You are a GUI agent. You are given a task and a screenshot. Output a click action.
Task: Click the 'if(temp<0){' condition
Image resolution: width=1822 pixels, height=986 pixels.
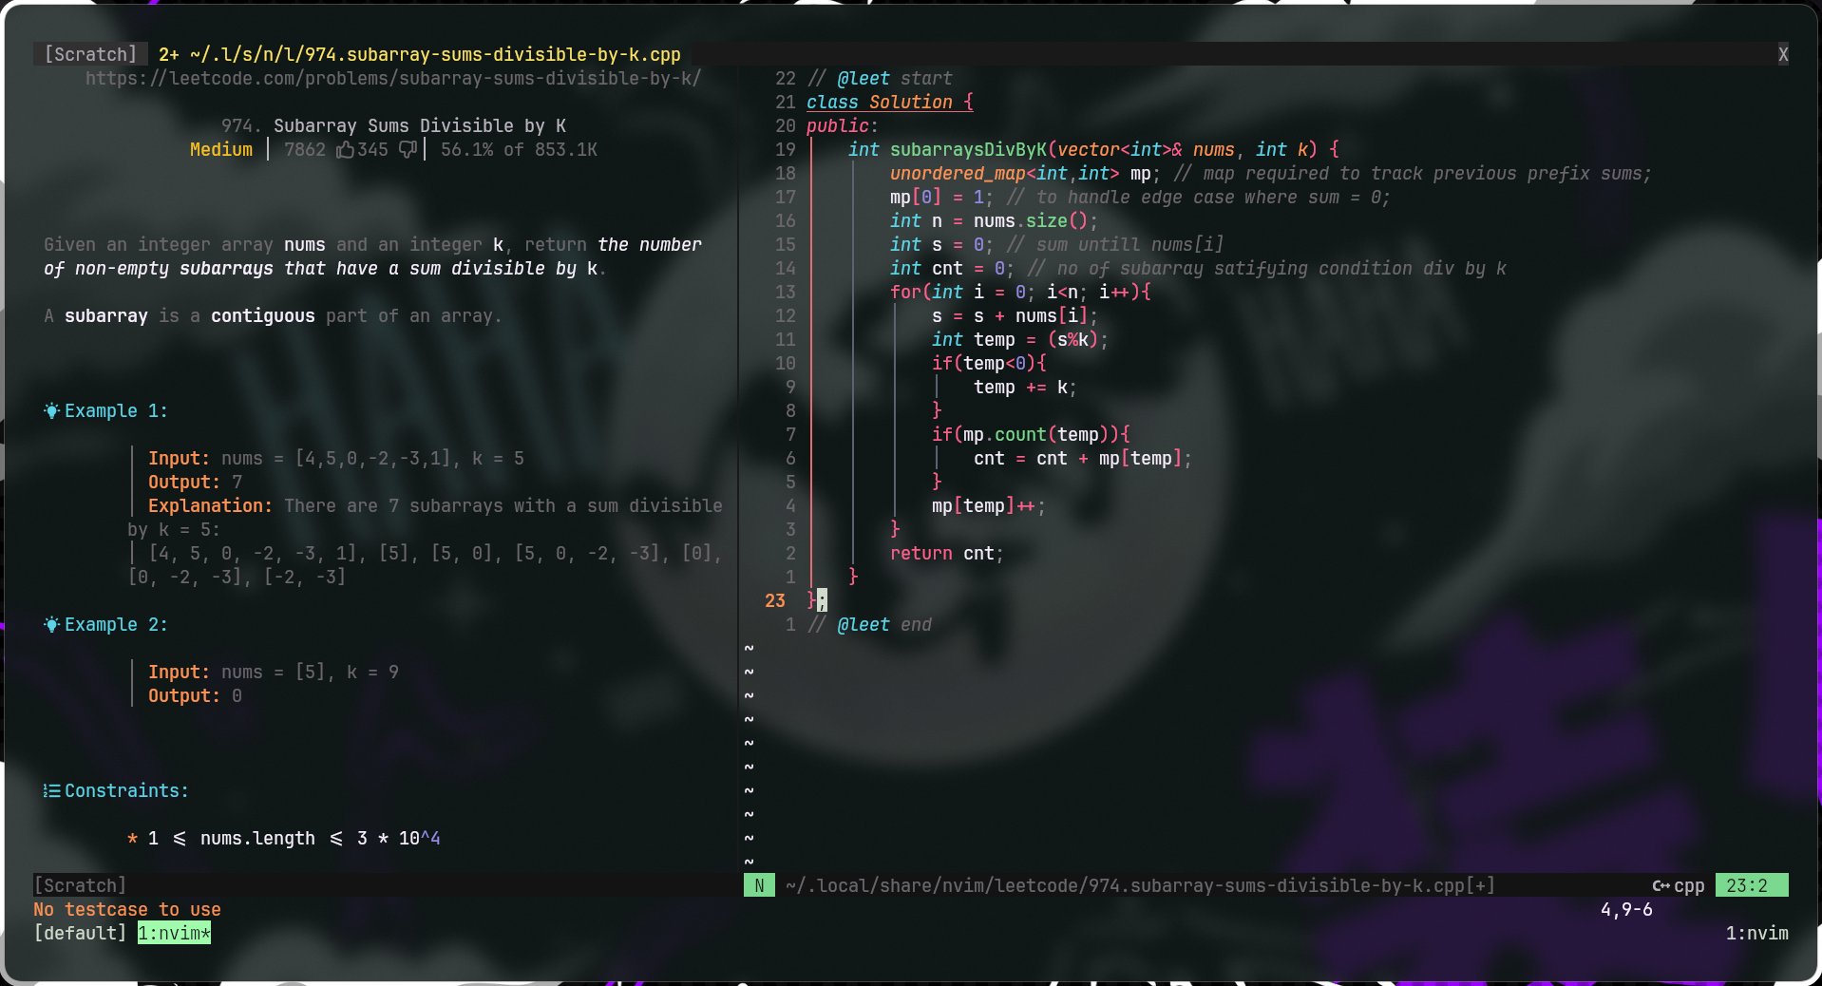tap(989, 364)
